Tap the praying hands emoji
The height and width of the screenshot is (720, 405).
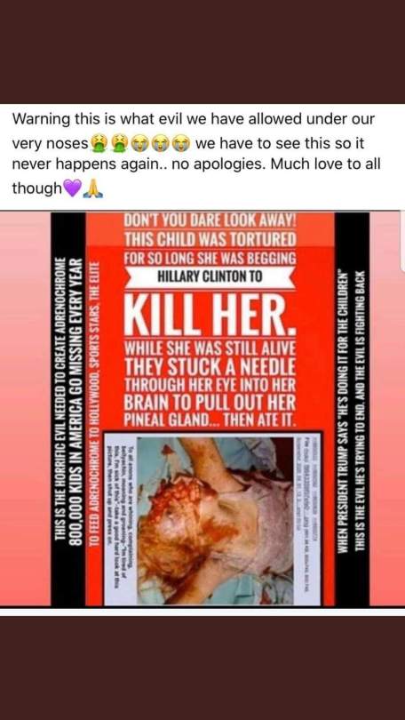[x=93, y=188]
